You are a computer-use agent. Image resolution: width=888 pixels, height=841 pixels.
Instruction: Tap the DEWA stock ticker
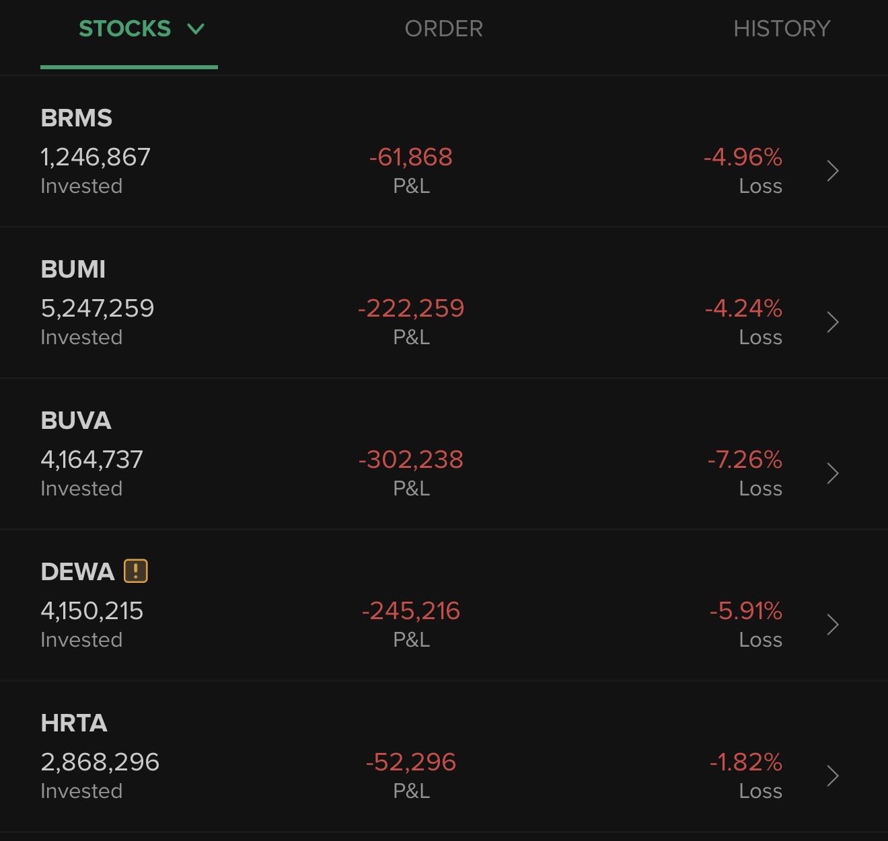77,572
